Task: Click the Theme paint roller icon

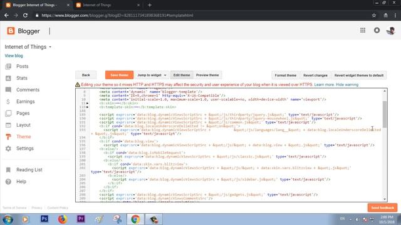Action: coord(8,137)
